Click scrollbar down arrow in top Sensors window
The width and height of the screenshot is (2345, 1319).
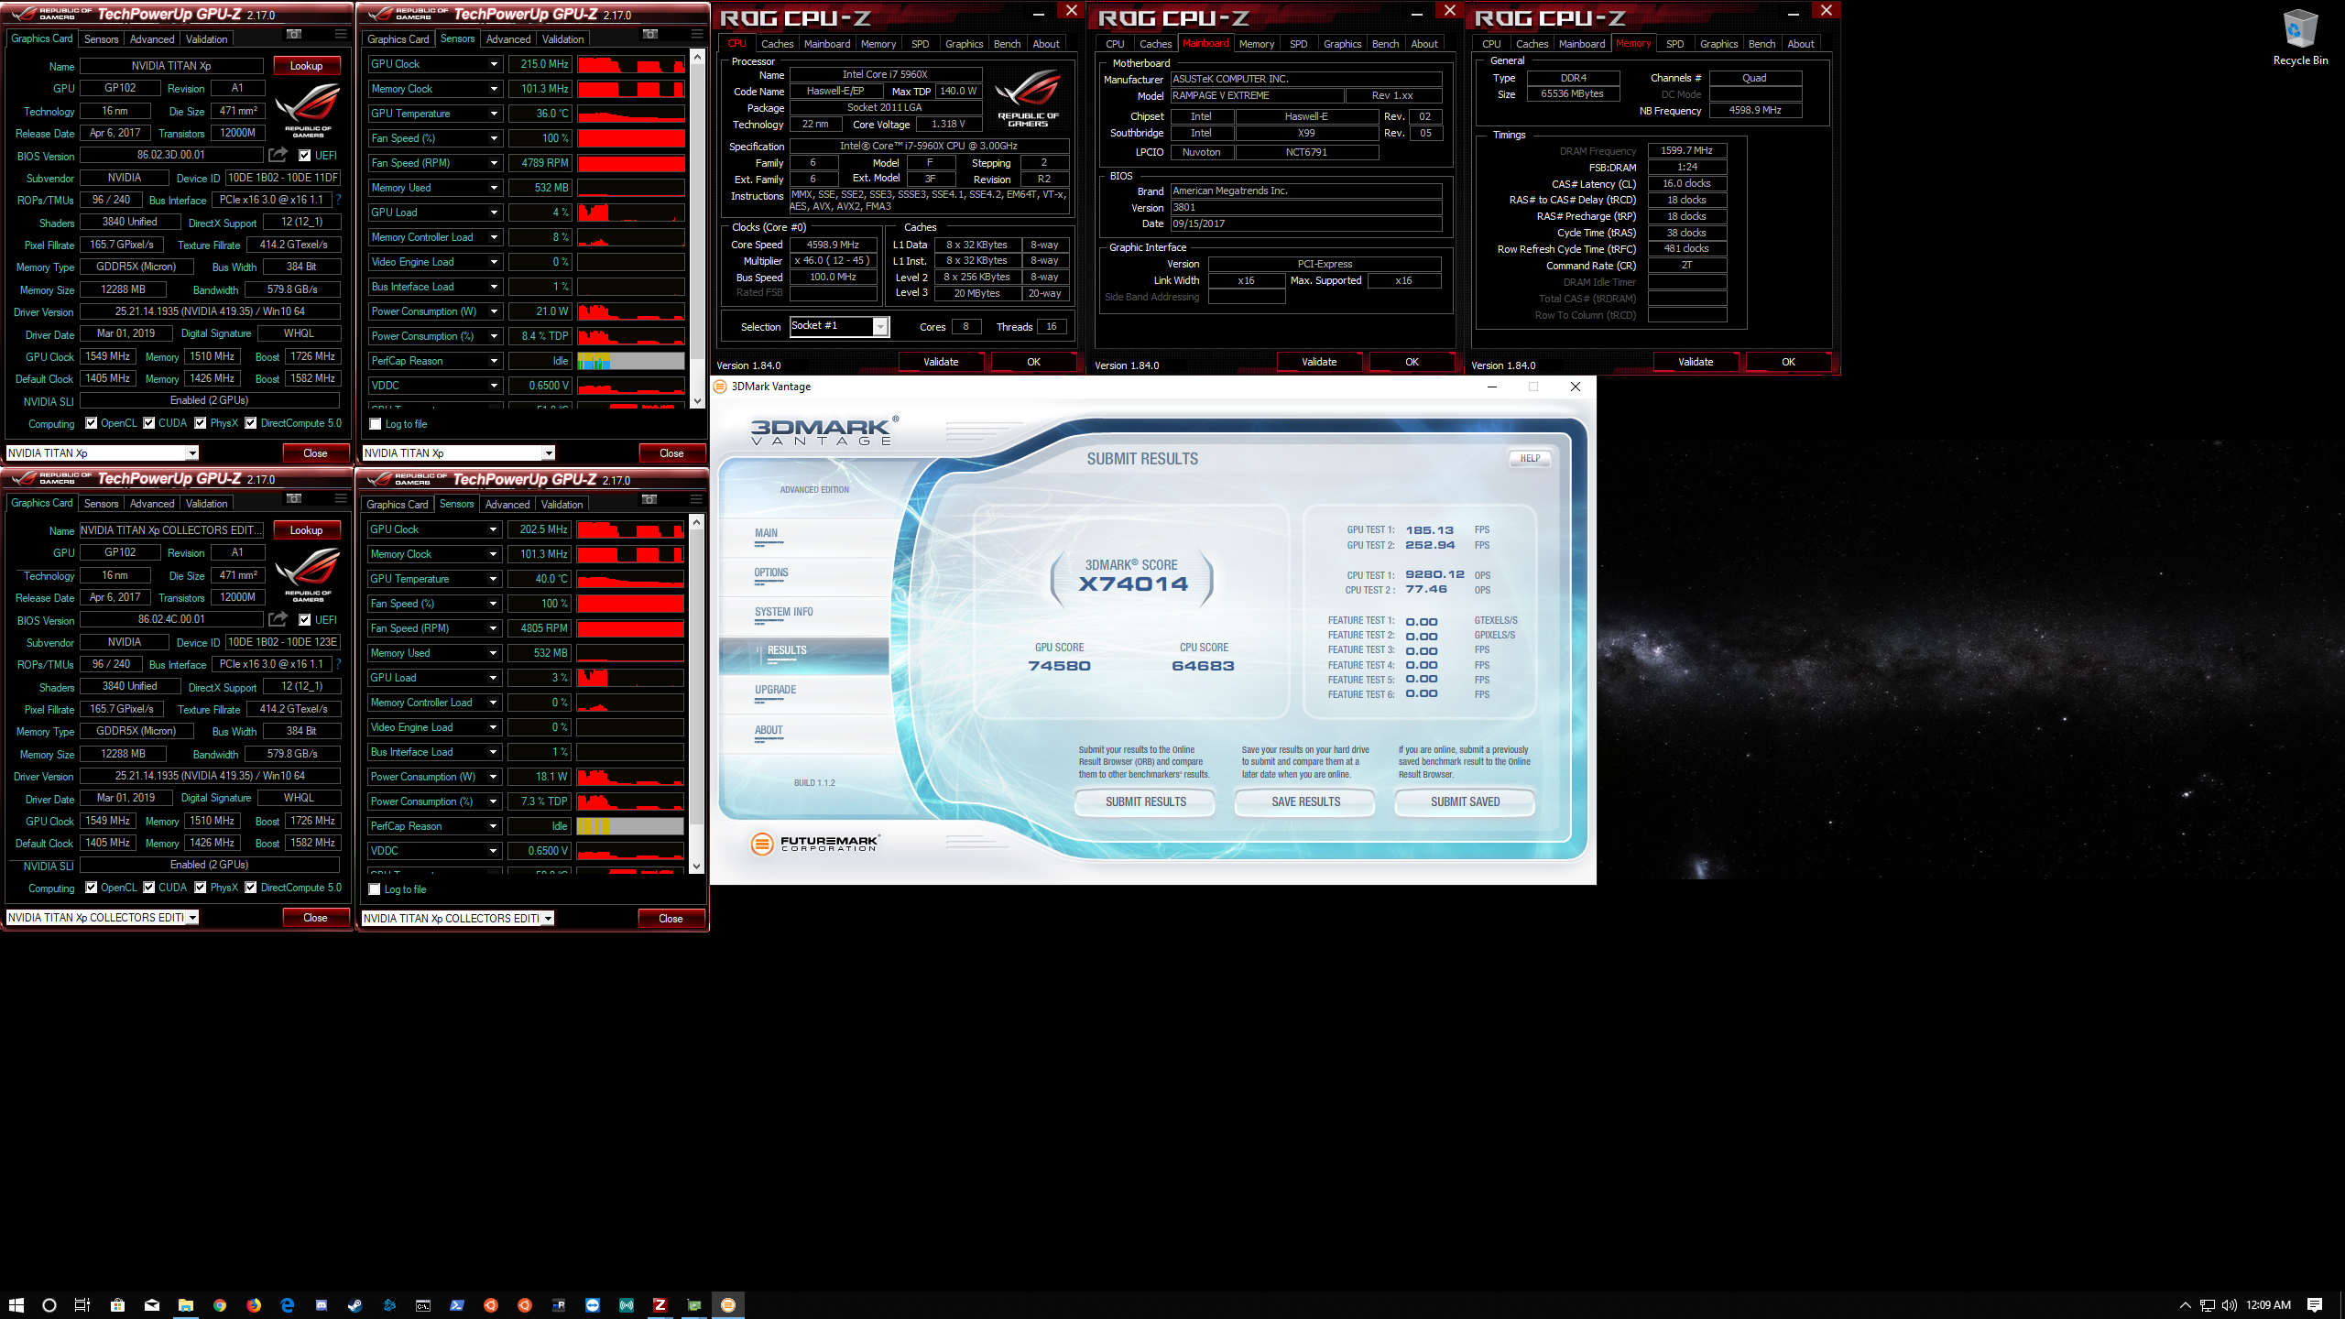(x=697, y=401)
